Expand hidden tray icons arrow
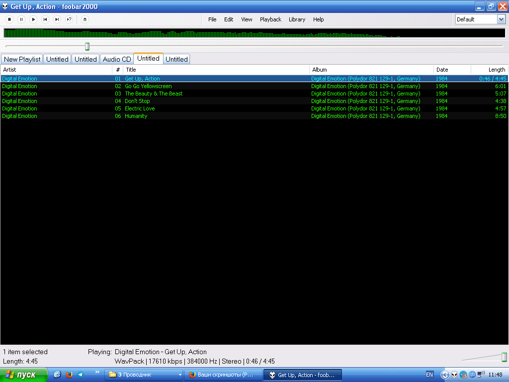509x382 pixels. (445, 375)
